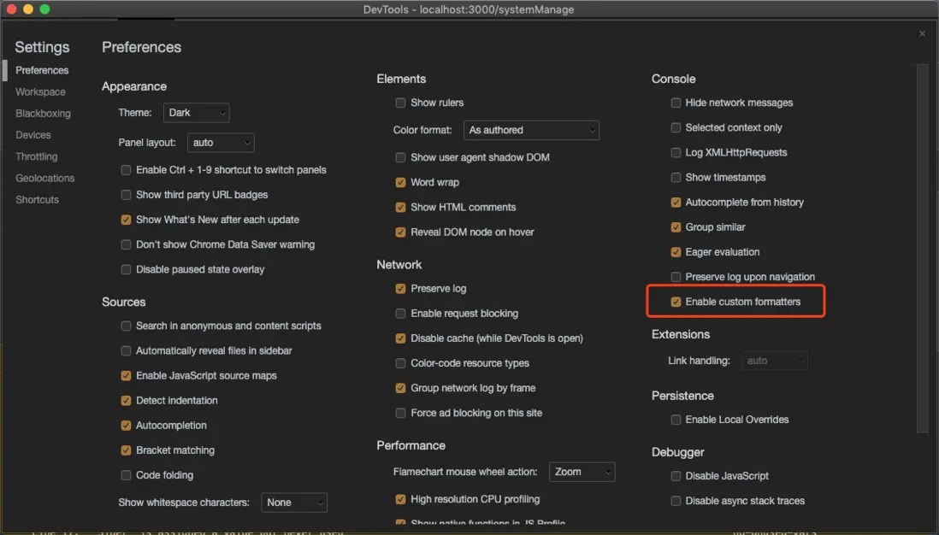The width and height of the screenshot is (939, 535).
Task: Open the Geolocations settings page
Action: coord(44,178)
